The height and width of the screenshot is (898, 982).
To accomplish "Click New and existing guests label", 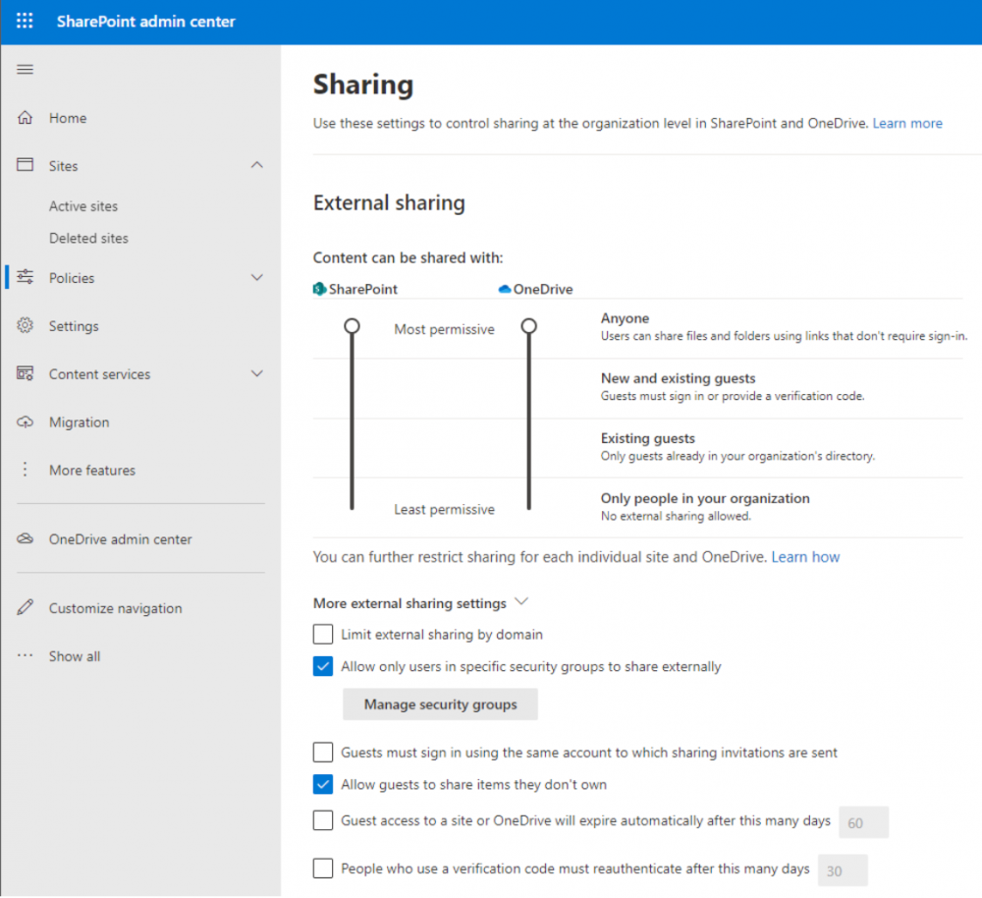I will 679,378.
